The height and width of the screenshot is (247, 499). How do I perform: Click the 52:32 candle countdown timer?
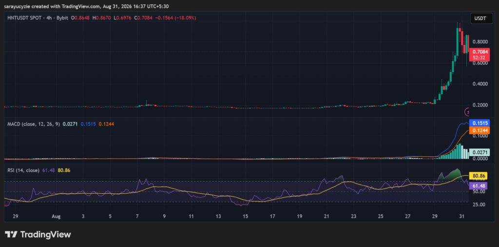click(479, 58)
